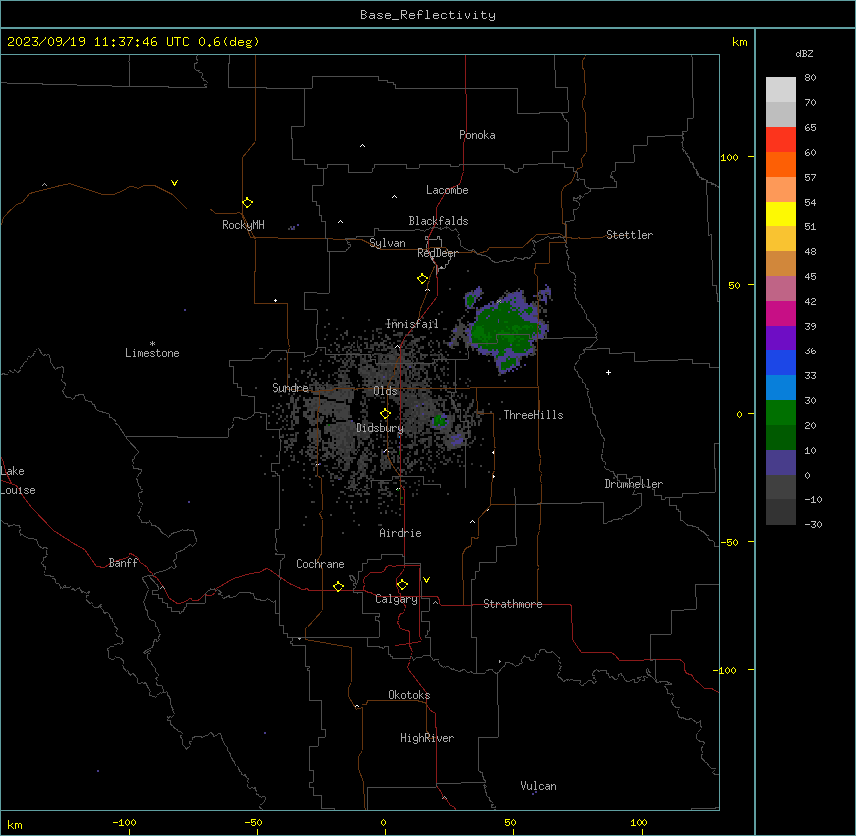Select the small green echo east of Didsbury
Image resolution: width=856 pixels, height=836 pixels.
pos(440,420)
